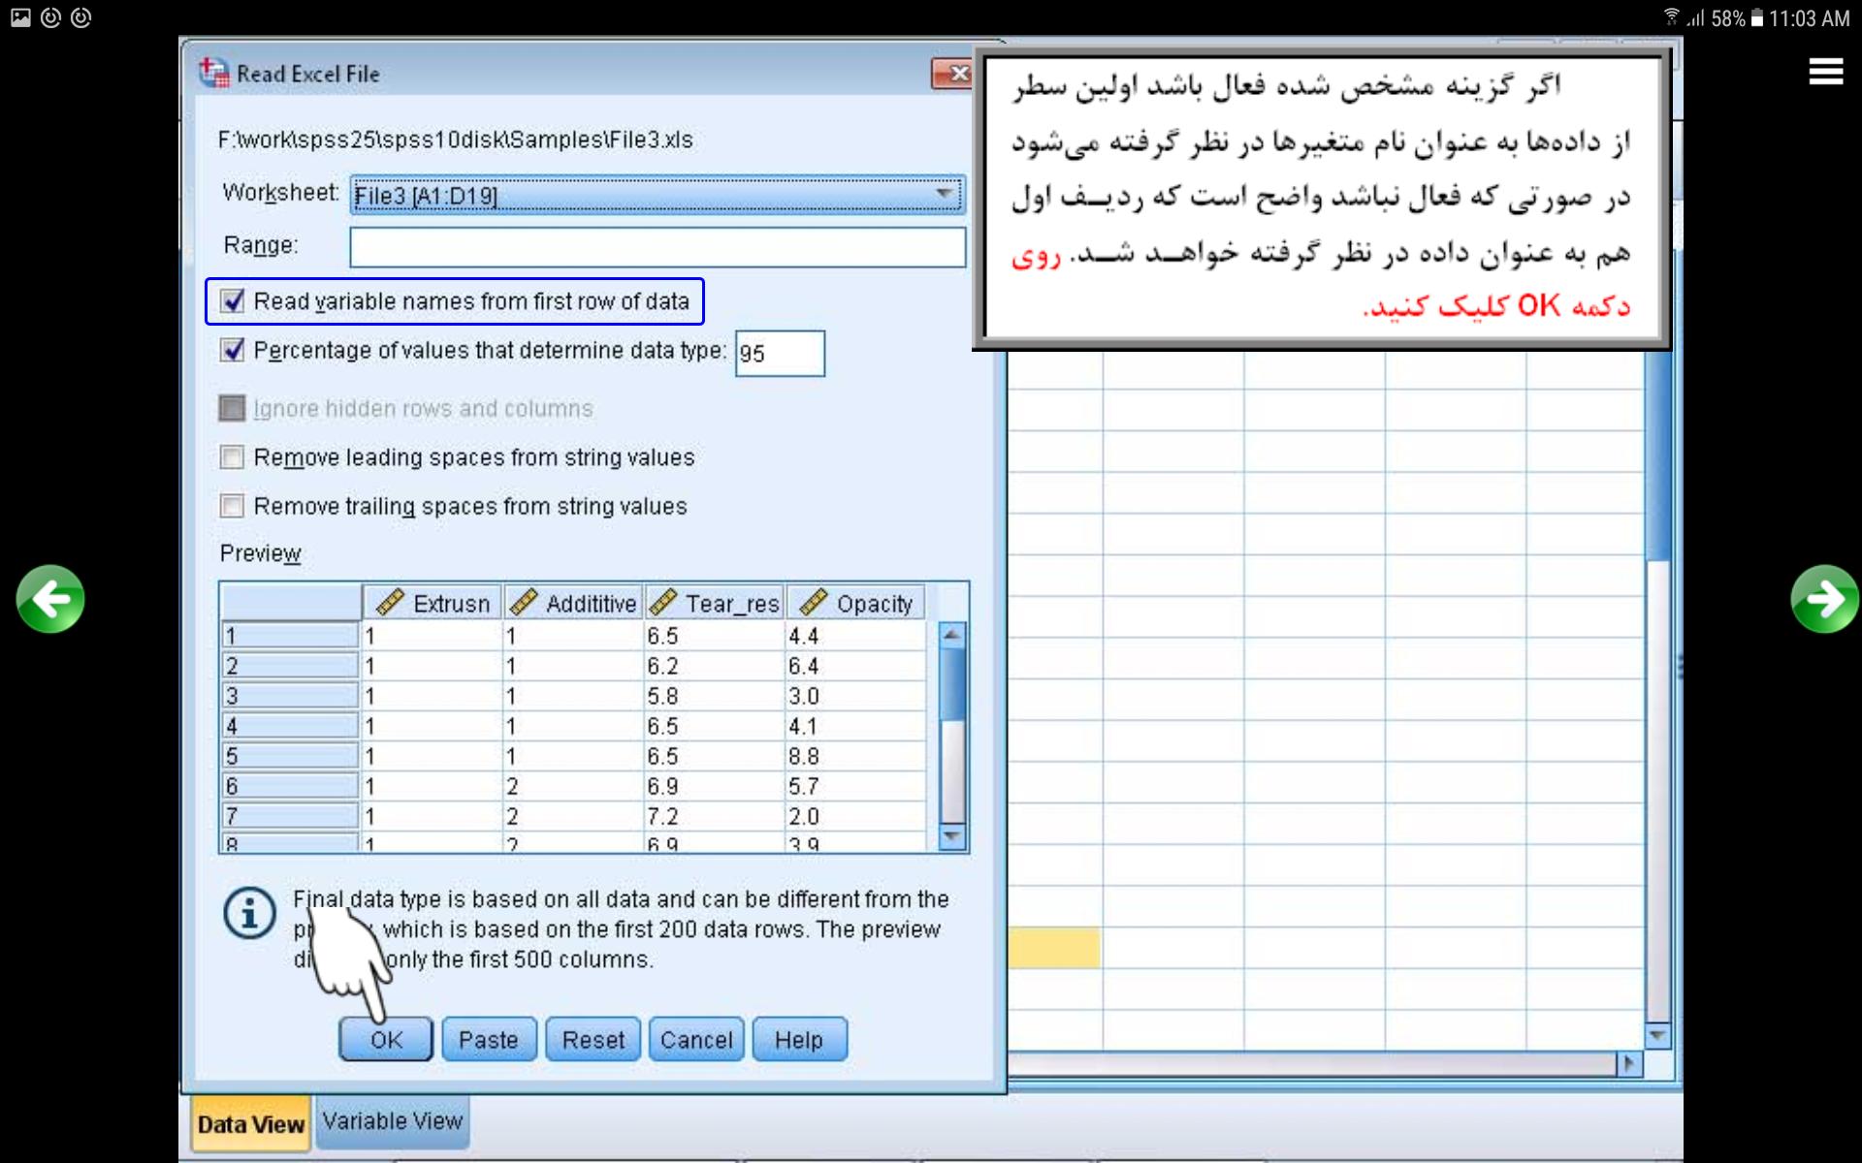Enable Remove leading spaces from string values
Screen dimensions: 1862x1163
click(x=232, y=456)
